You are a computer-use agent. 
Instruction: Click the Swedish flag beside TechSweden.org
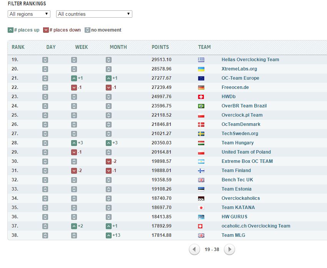pyautogui.click(x=201, y=134)
